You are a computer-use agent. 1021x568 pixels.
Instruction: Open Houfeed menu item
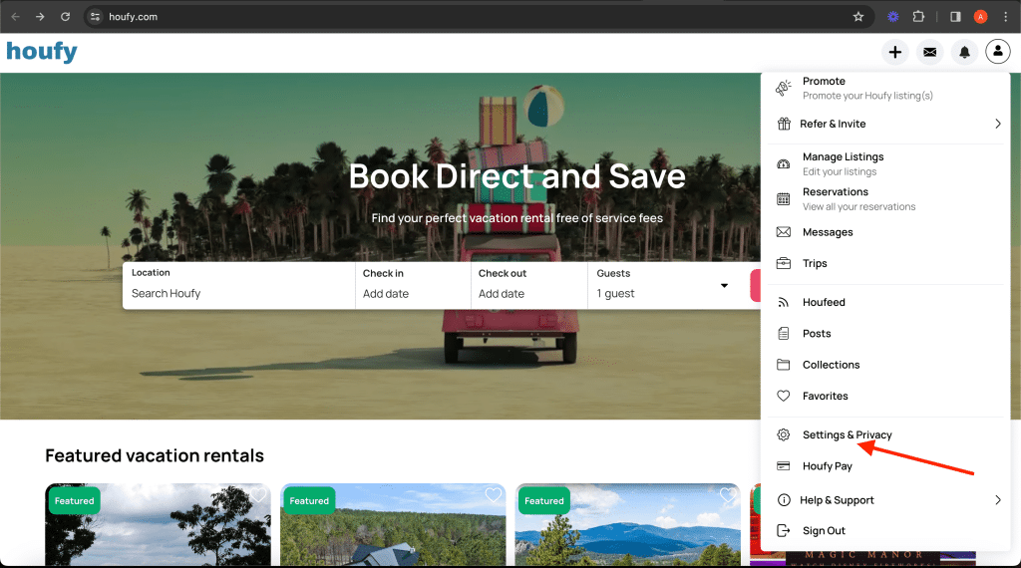[x=885, y=302]
